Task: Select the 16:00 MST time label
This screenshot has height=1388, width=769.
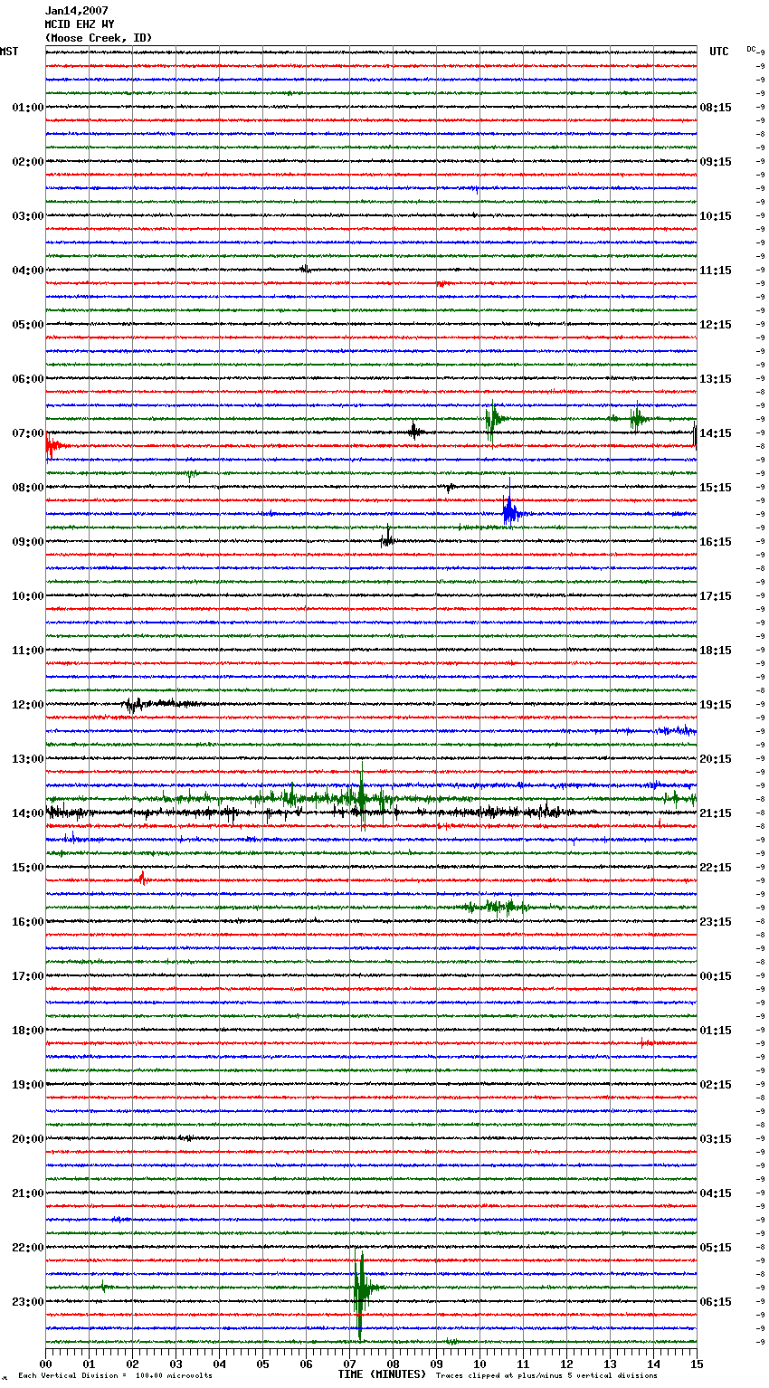Action: pyautogui.click(x=28, y=922)
